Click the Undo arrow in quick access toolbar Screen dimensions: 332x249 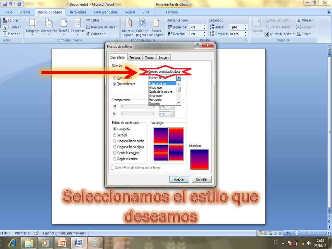click(x=10, y=4)
